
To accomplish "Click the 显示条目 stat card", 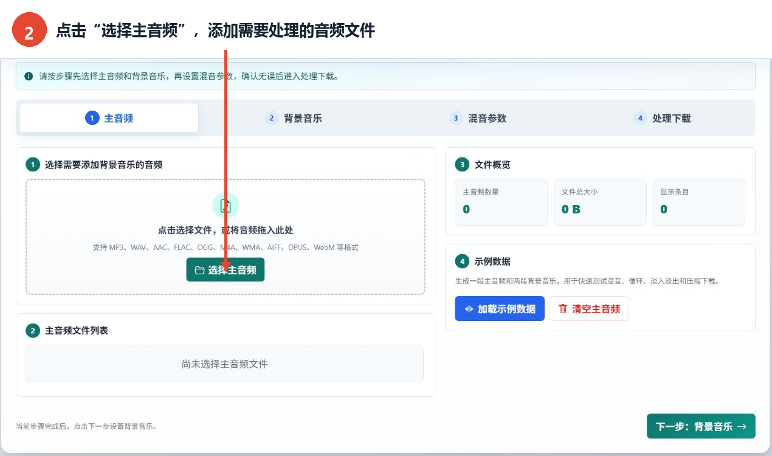I will [698, 202].
